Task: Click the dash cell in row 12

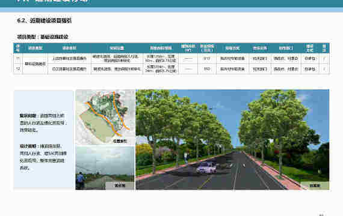Action: point(188,69)
